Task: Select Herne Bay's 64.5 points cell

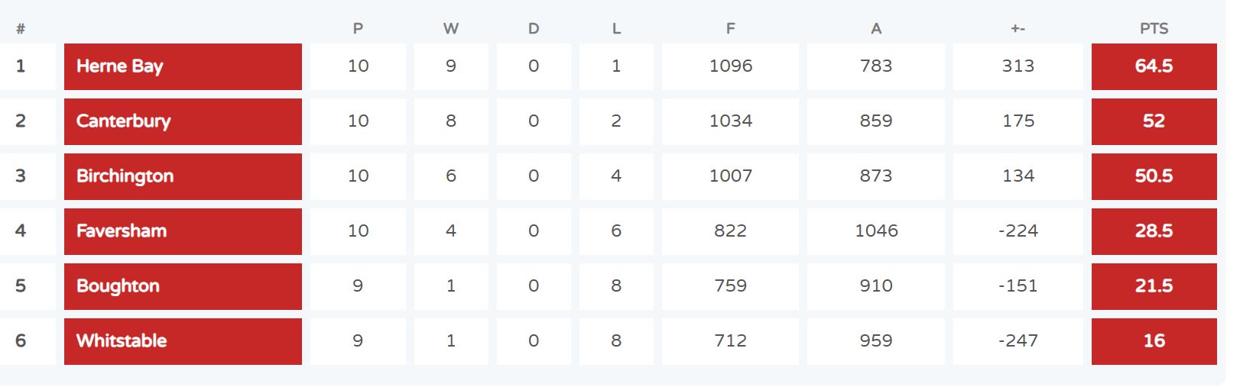Action: [1154, 66]
